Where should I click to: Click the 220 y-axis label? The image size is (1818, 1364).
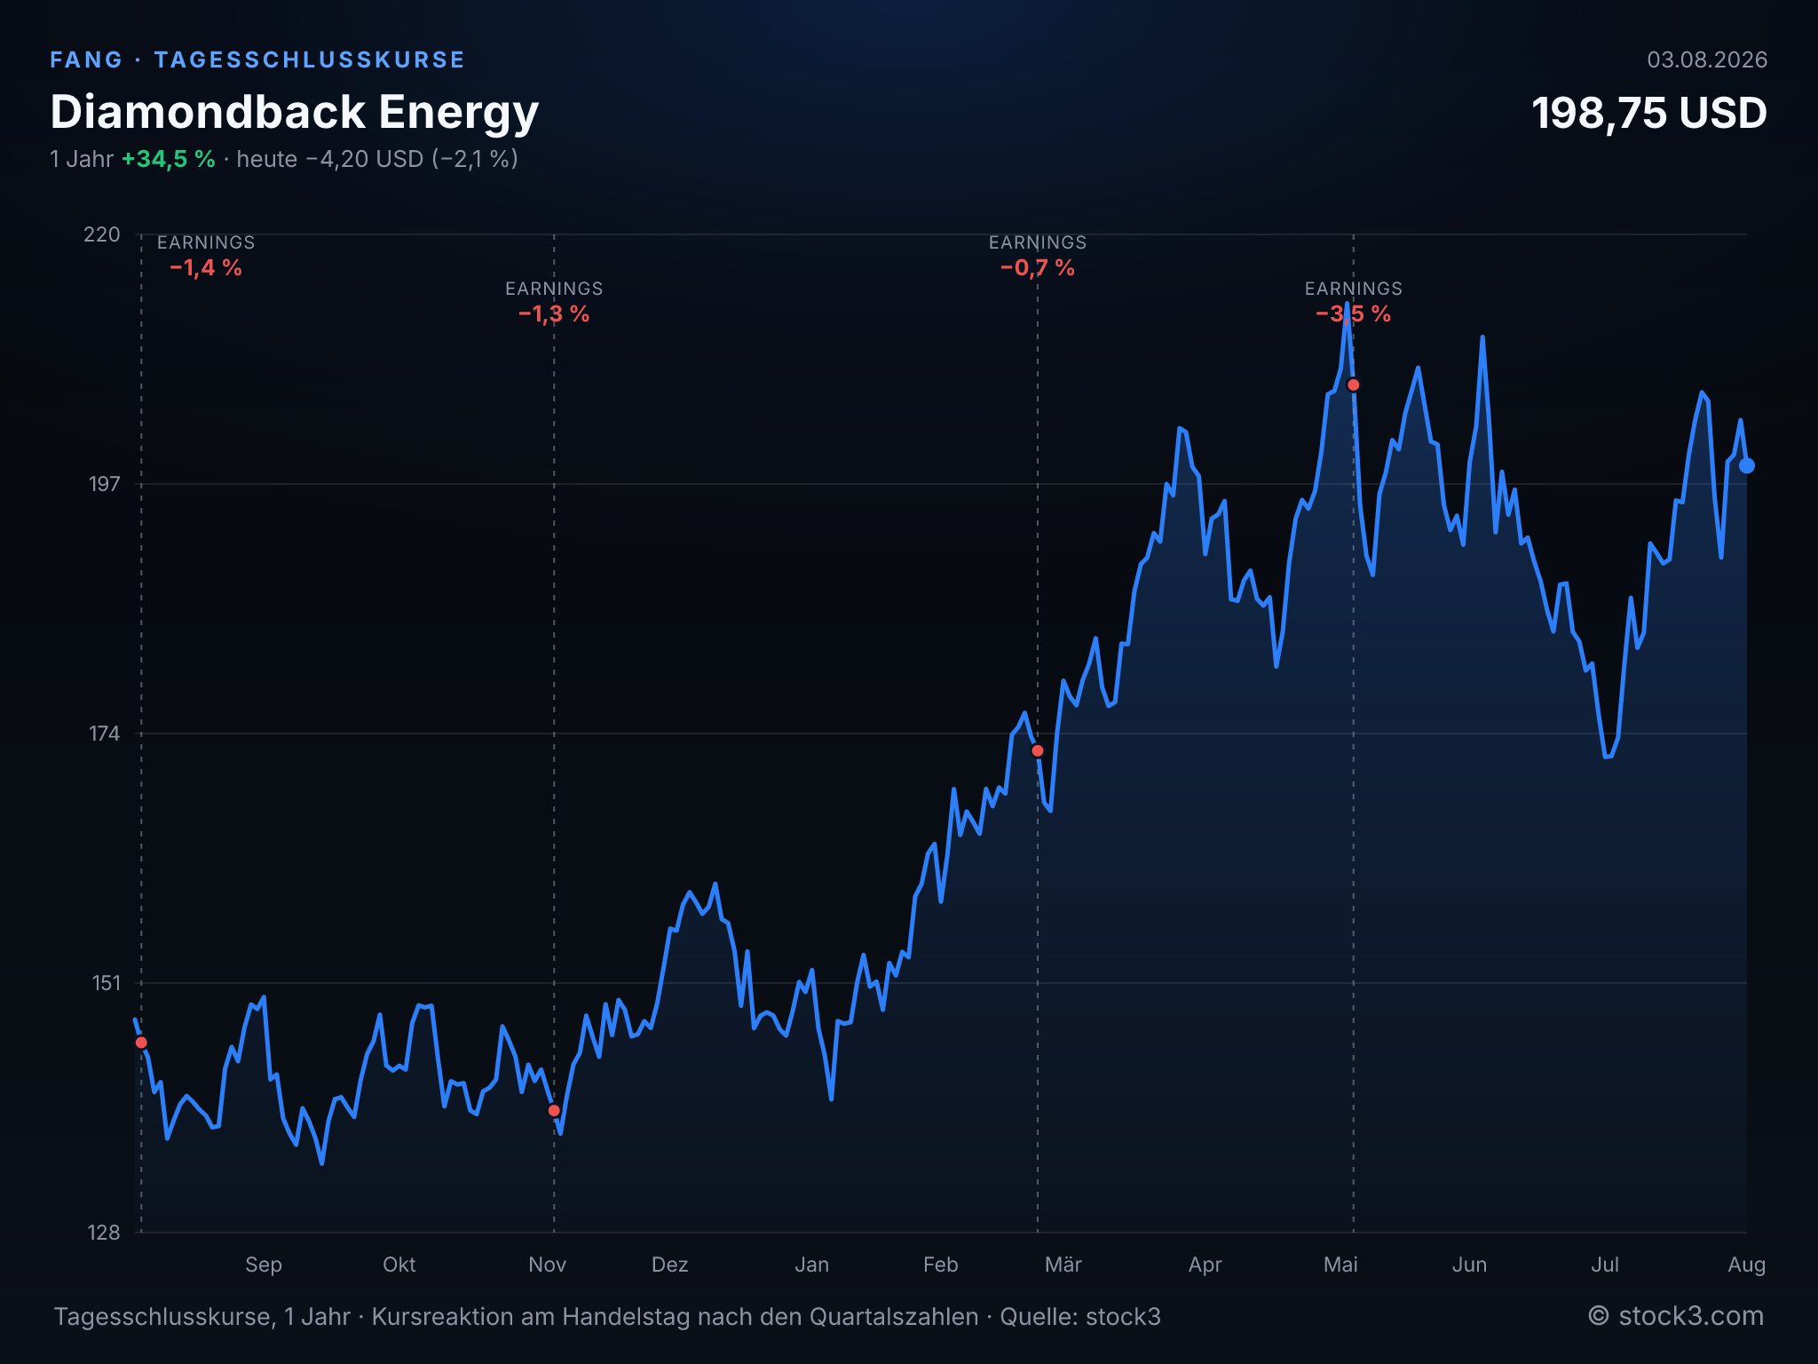tap(102, 234)
